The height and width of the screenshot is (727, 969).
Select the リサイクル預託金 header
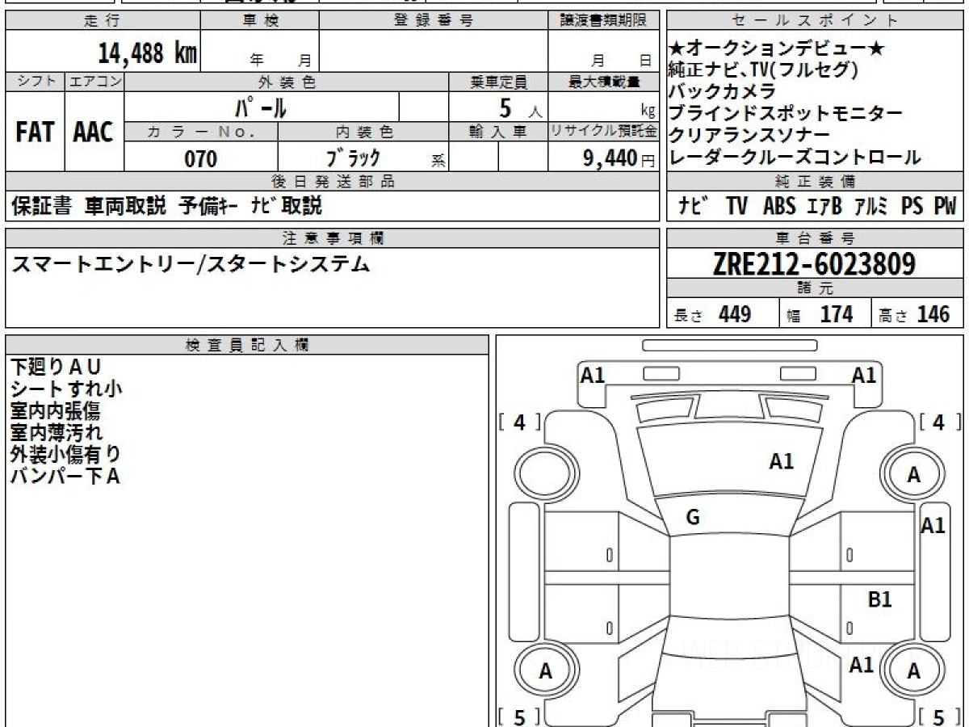tap(604, 132)
